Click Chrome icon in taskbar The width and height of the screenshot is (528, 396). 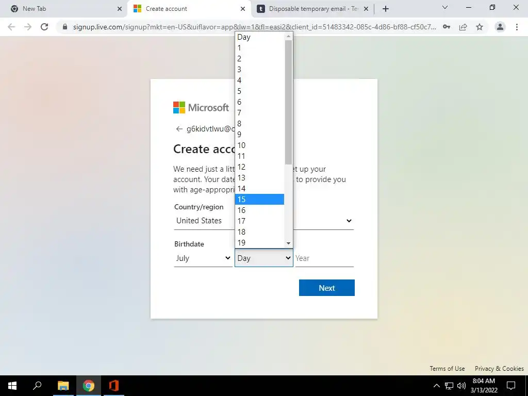pos(89,386)
